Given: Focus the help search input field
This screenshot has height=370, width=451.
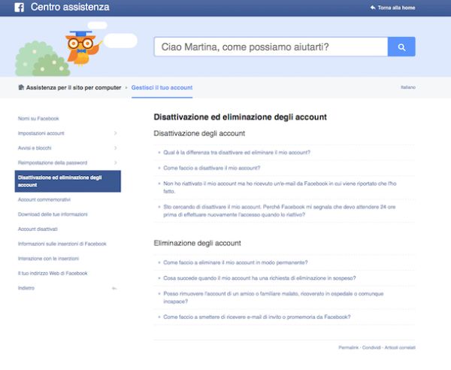Looking at the screenshot, I should (x=271, y=47).
